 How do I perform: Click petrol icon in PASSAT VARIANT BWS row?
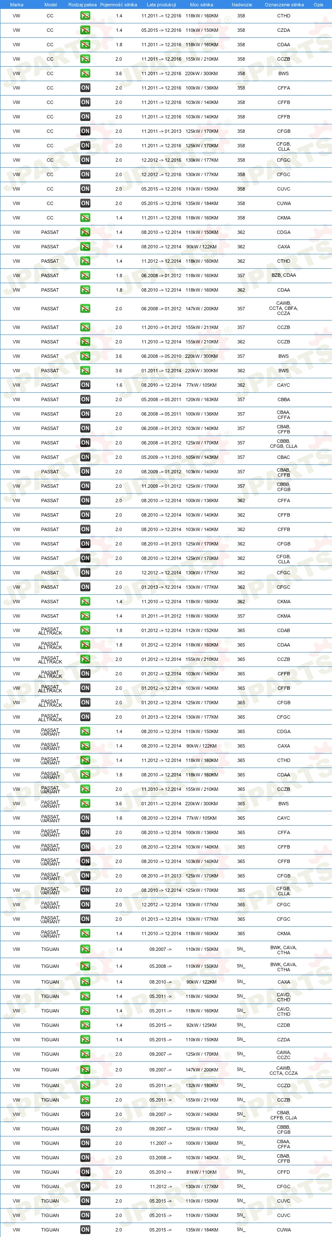(85, 804)
